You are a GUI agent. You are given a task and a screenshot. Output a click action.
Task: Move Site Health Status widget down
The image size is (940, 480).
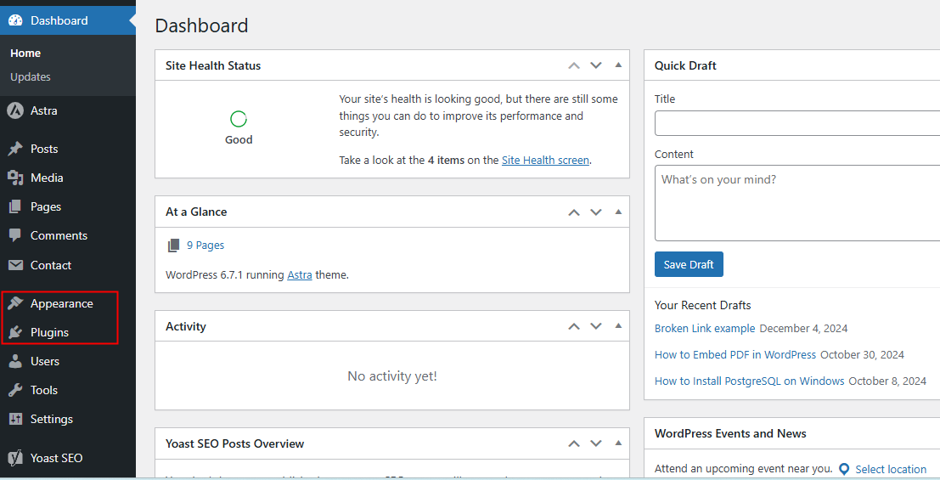(596, 65)
